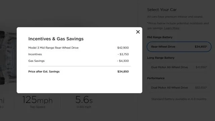The image size is (215, 121).
Task: Click the Incentives & Gas Savings heading
Action: click(56, 39)
